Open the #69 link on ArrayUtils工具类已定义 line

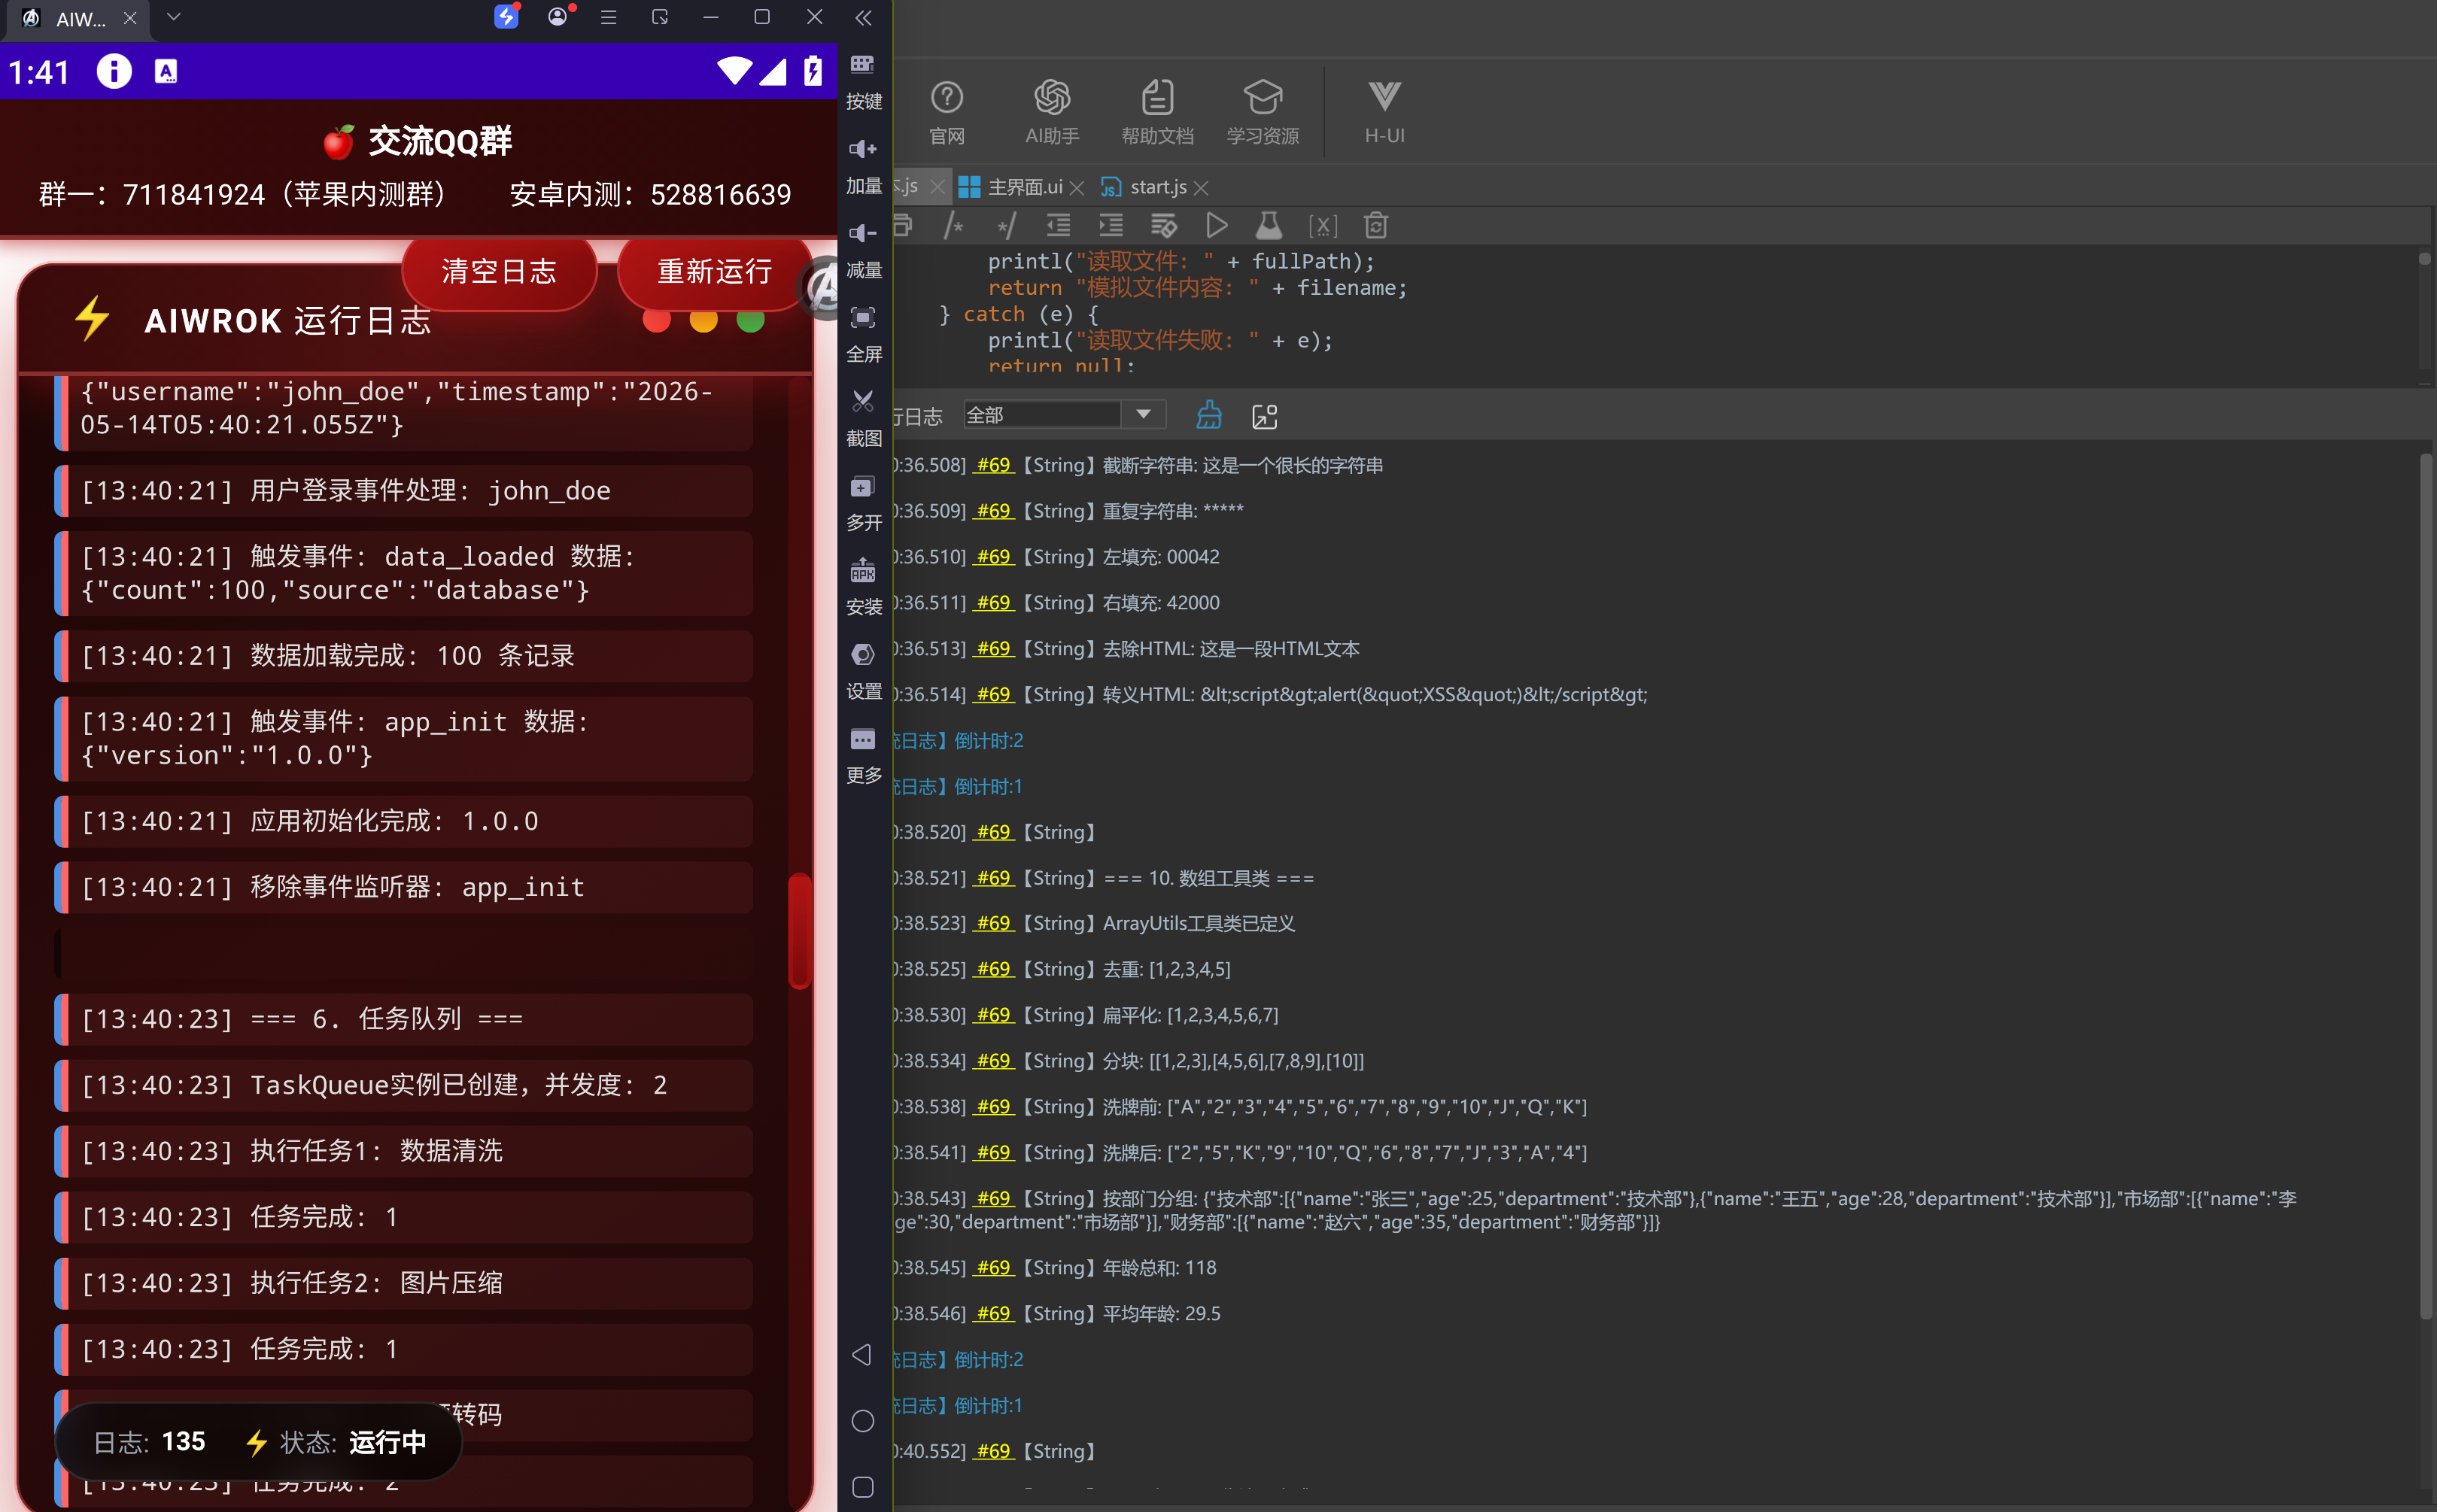(x=994, y=923)
